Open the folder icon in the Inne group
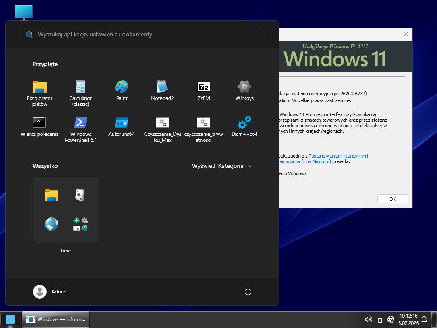Viewport: 437px width, 328px height. pos(52,195)
